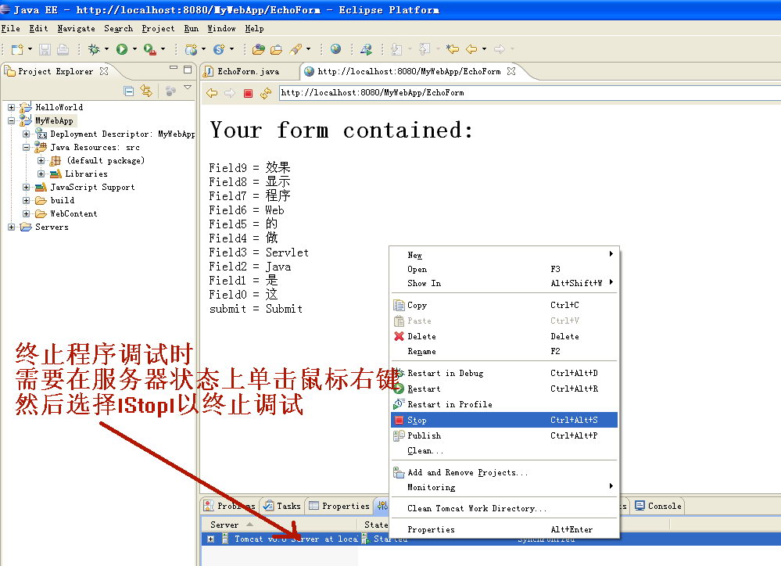The image size is (781, 566).
Task: Choose Stop from the context menu
Action: pyautogui.click(x=417, y=421)
